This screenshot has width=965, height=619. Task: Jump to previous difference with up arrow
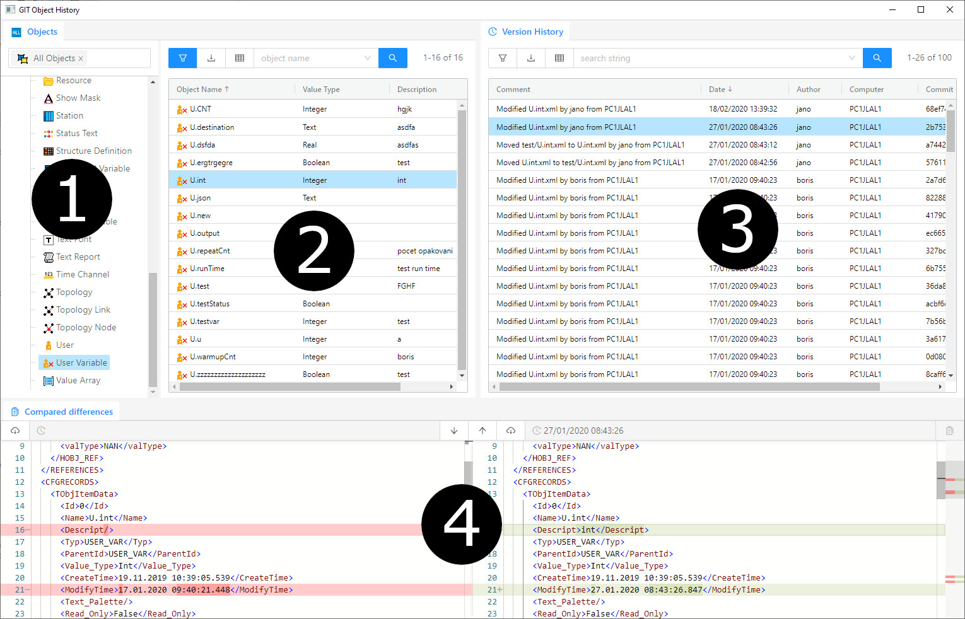[482, 431]
